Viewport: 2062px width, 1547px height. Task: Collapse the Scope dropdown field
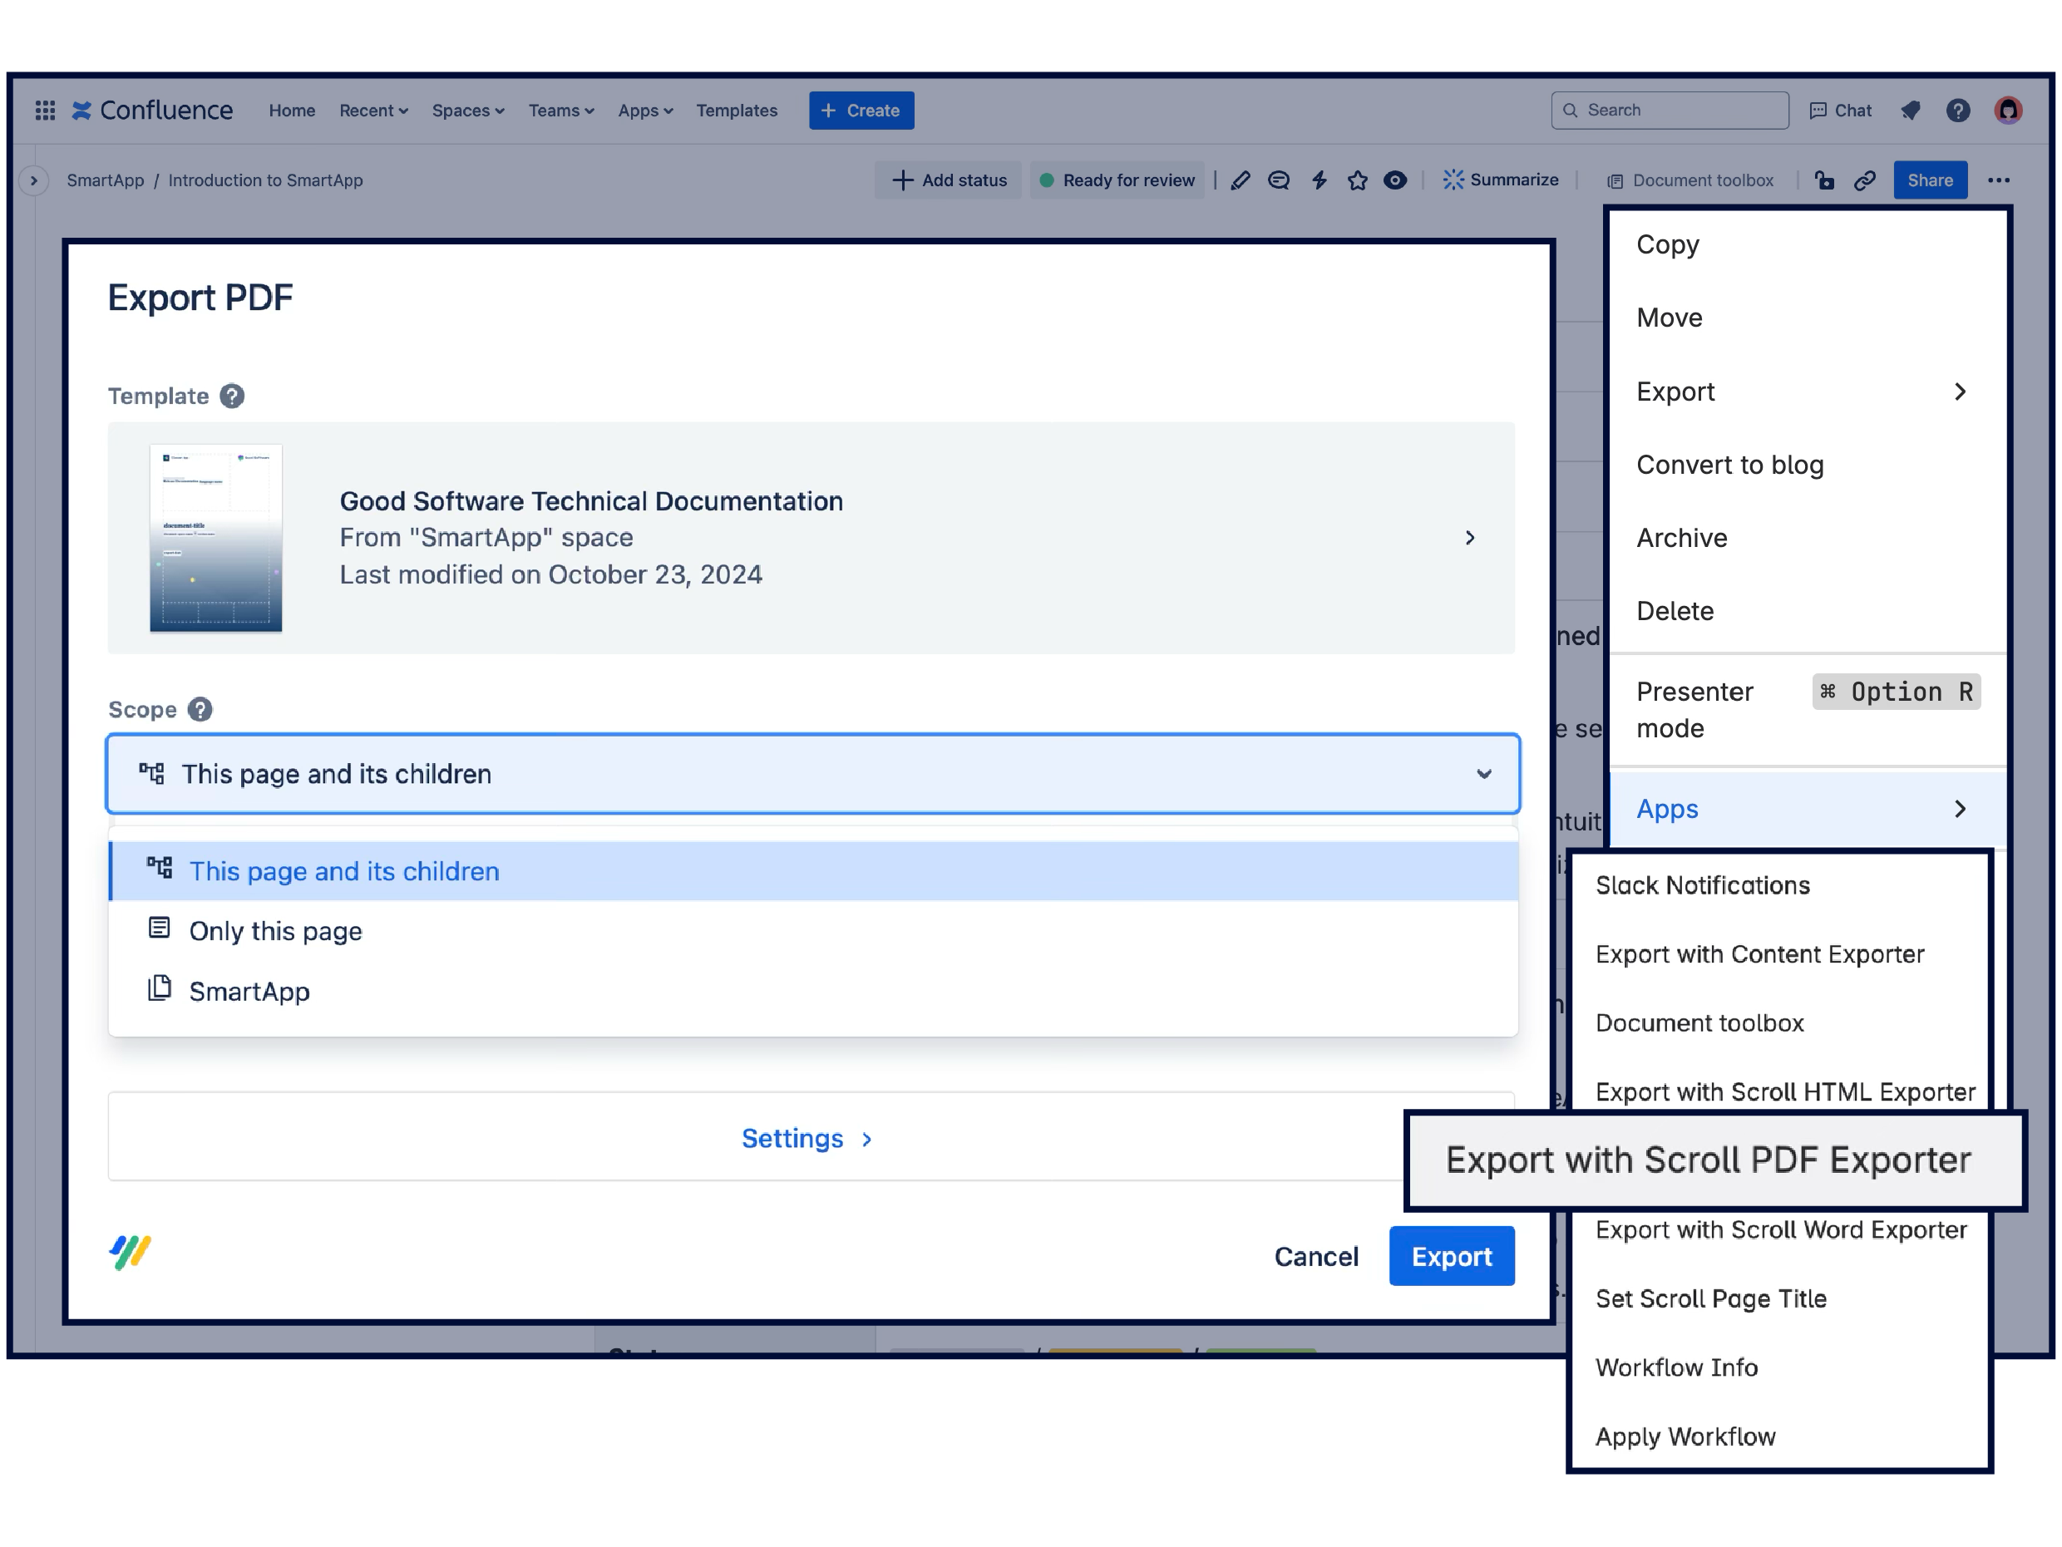pyautogui.click(x=813, y=773)
